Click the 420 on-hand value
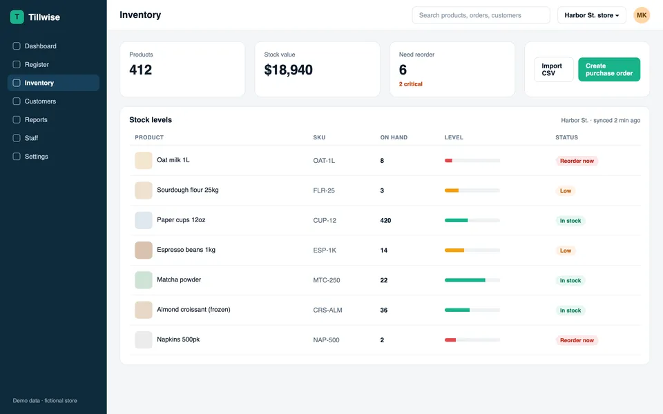The width and height of the screenshot is (663, 414). pos(385,221)
